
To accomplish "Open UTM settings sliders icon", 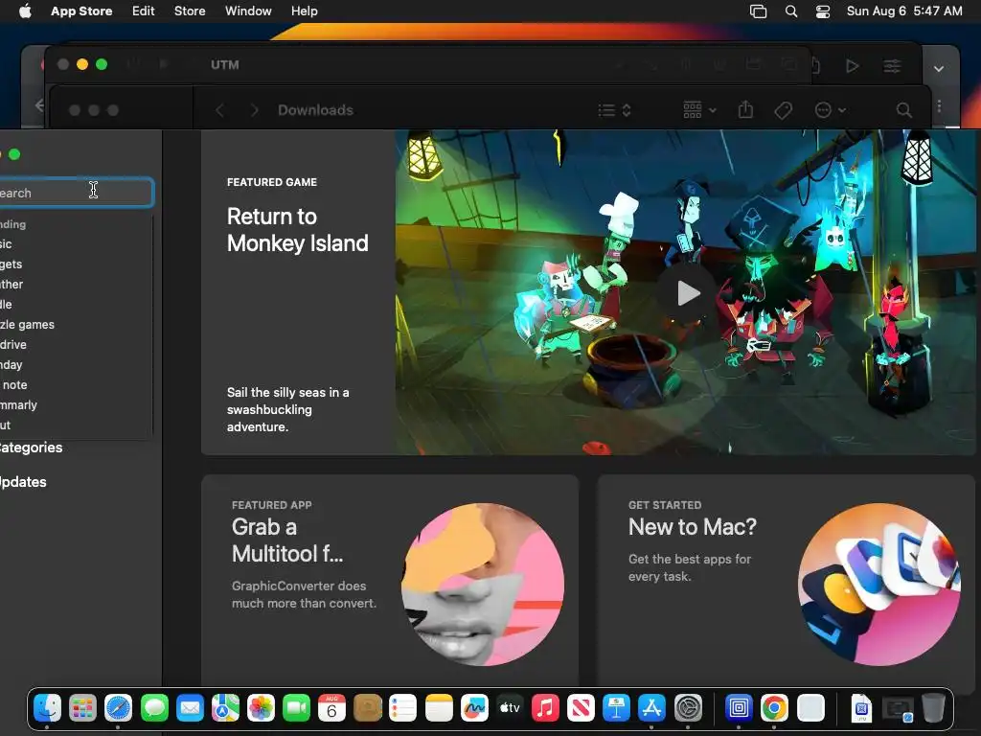I will pyautogui.click(x=892, y=66).
